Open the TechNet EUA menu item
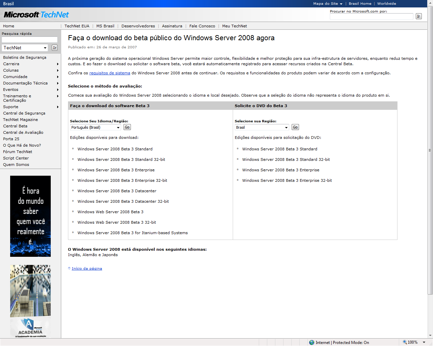The height and width of the screenshot is (346, 433). [77, 26]
